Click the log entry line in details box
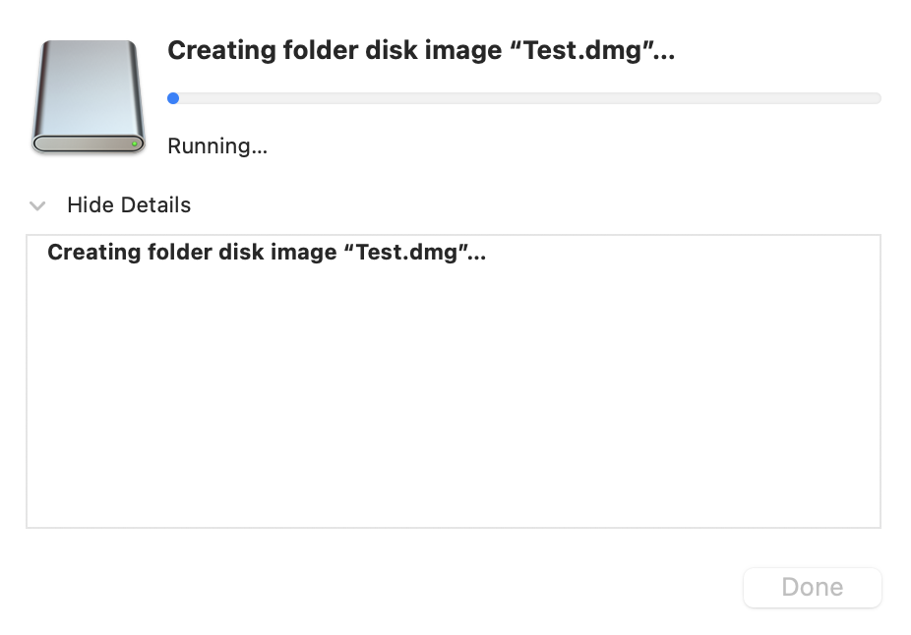The height and width of the screenshot is (635, 911). pos(267,253)
